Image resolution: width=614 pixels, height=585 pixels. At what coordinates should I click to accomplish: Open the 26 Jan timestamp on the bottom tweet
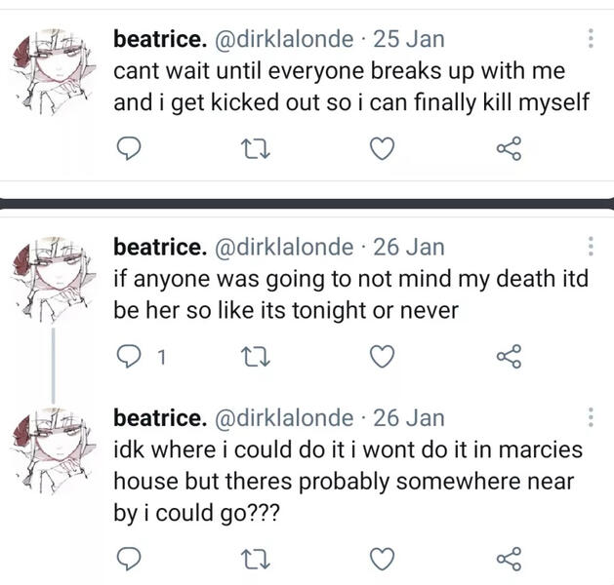[408, 418]
